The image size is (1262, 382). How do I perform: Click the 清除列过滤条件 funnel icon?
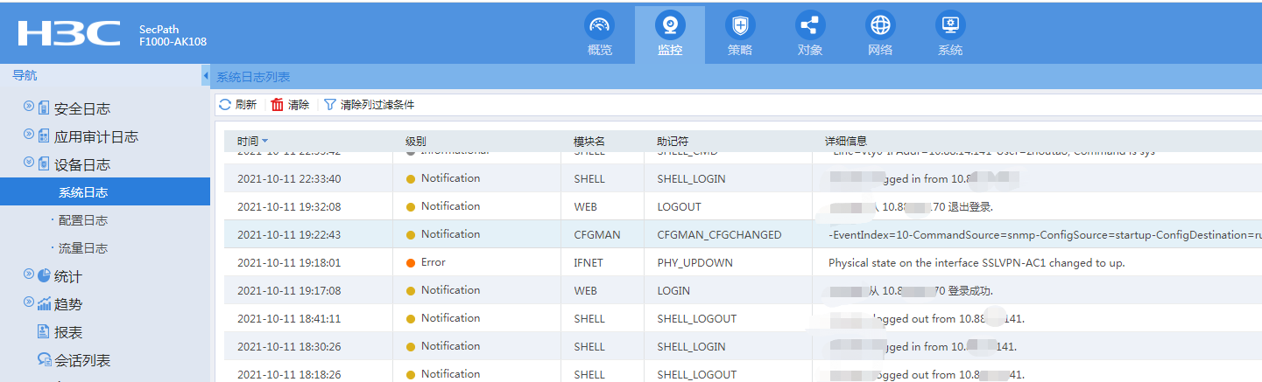click(x=330, y=105)
